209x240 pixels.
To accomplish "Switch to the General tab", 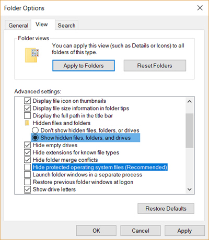I will click(x=18, y=26).
